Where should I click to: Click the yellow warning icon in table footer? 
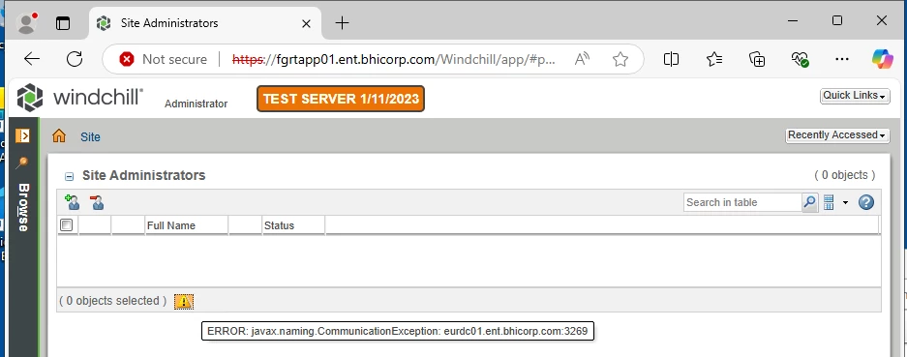pyautogui.click(x=184, y=301)
